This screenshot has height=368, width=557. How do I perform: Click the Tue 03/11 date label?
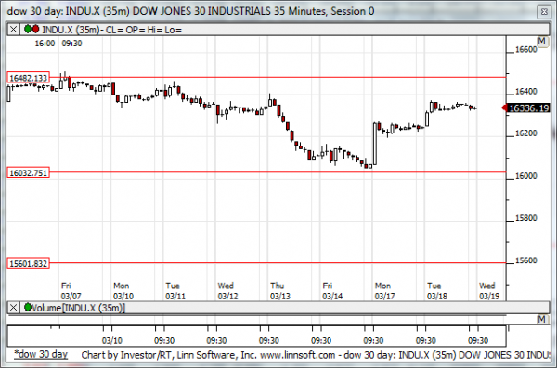coord(175,291)
